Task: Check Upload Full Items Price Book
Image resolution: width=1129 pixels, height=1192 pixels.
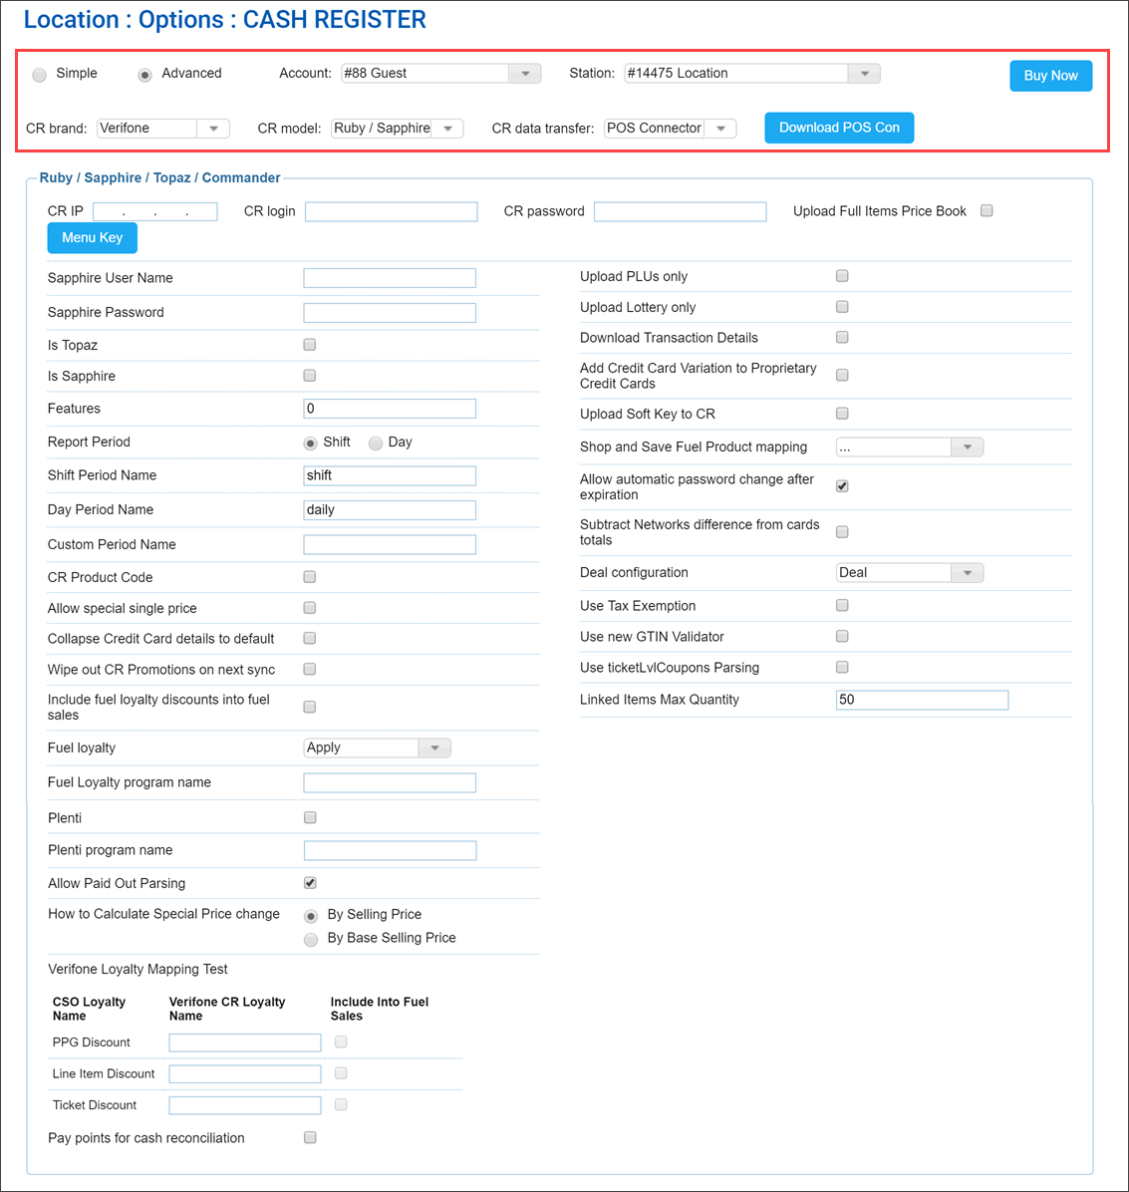Action: (x=987, y=210)
